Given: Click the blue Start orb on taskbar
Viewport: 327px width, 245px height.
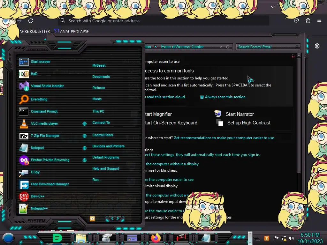Looking at the screenshot, I should pos(8,238).
